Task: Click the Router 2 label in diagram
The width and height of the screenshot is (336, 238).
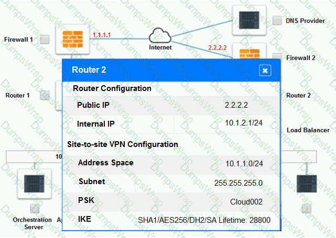Action: click(x=299, y=95)
